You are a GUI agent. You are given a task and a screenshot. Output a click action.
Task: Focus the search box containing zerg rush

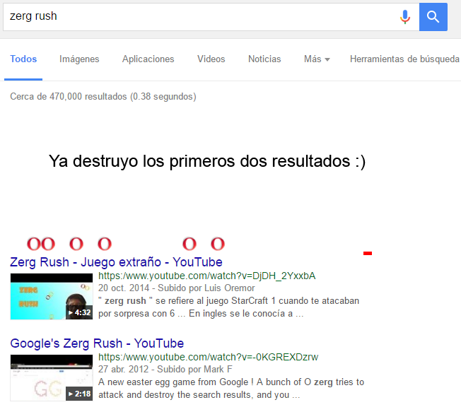211,17
